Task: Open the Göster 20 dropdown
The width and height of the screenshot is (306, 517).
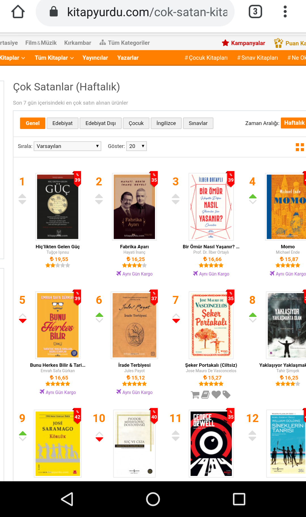Action: 137,146
